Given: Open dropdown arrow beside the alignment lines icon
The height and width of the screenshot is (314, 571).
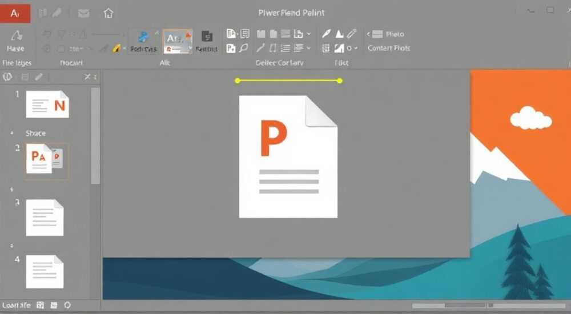Looking at the screenshot, I should (309, 48).
